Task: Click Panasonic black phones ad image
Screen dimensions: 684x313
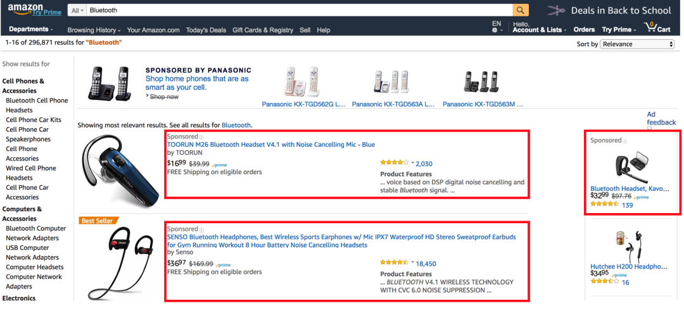Action: coord(110,83)
